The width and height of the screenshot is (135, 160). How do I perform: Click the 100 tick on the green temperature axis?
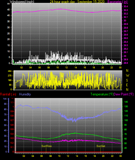[126, 120]
